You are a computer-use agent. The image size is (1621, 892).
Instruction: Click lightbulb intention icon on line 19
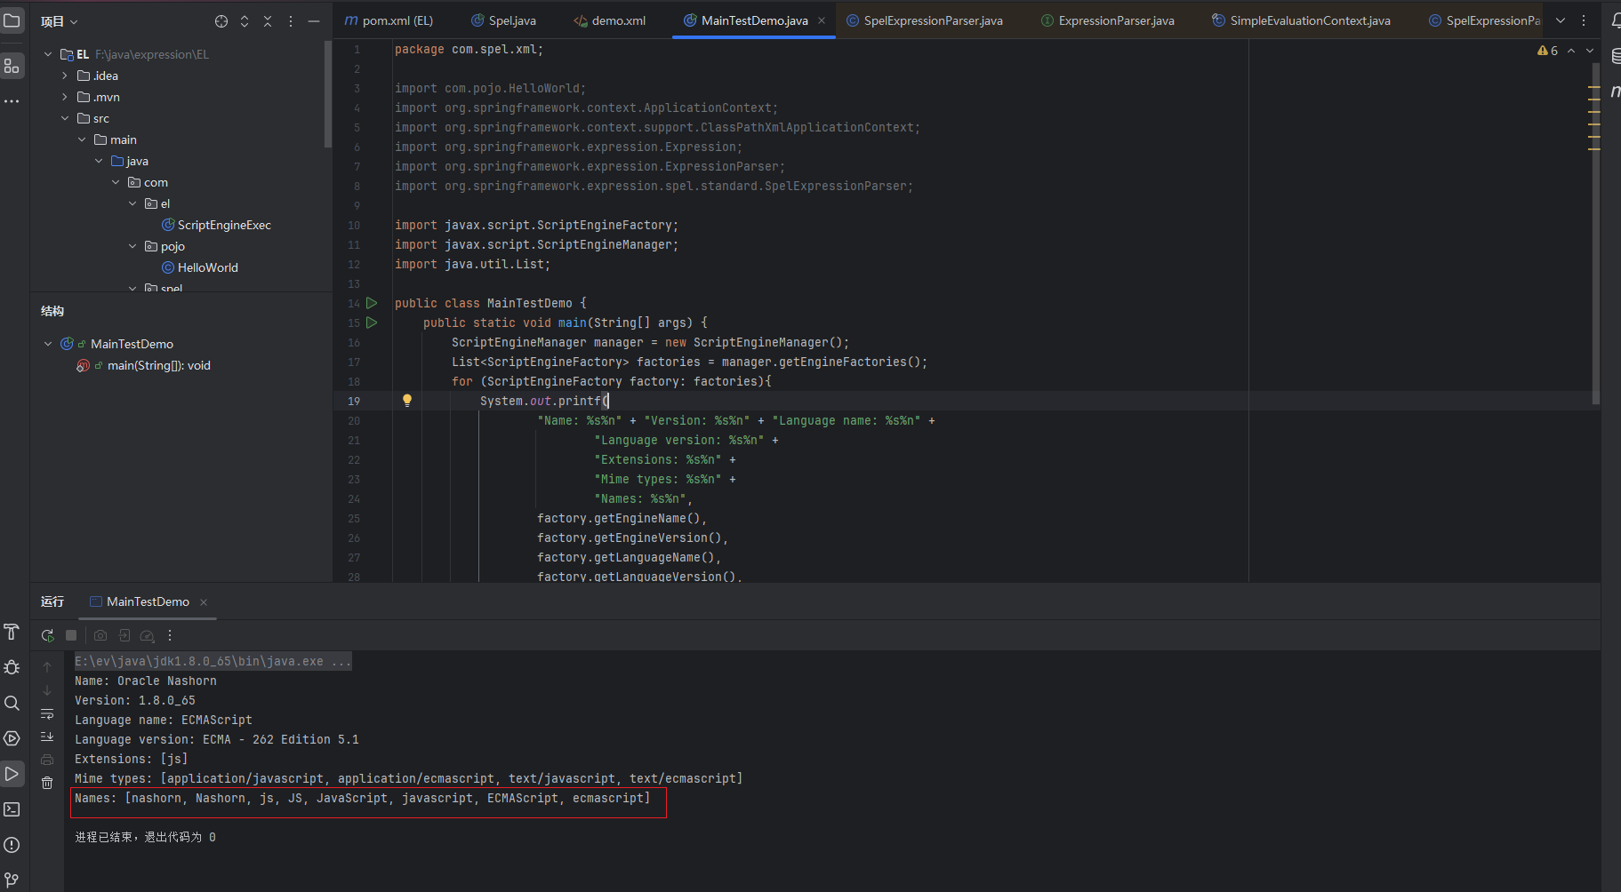tap(407, 401)
